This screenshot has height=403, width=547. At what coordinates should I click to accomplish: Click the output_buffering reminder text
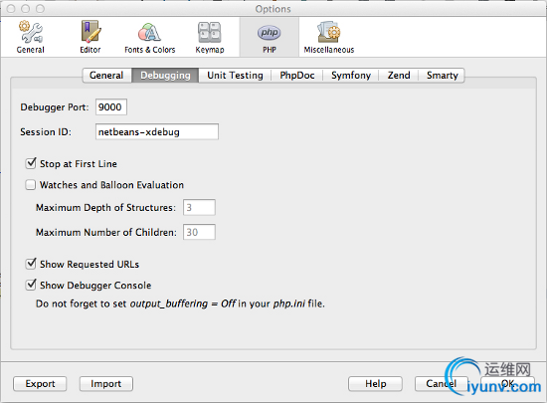click(180, 303)
